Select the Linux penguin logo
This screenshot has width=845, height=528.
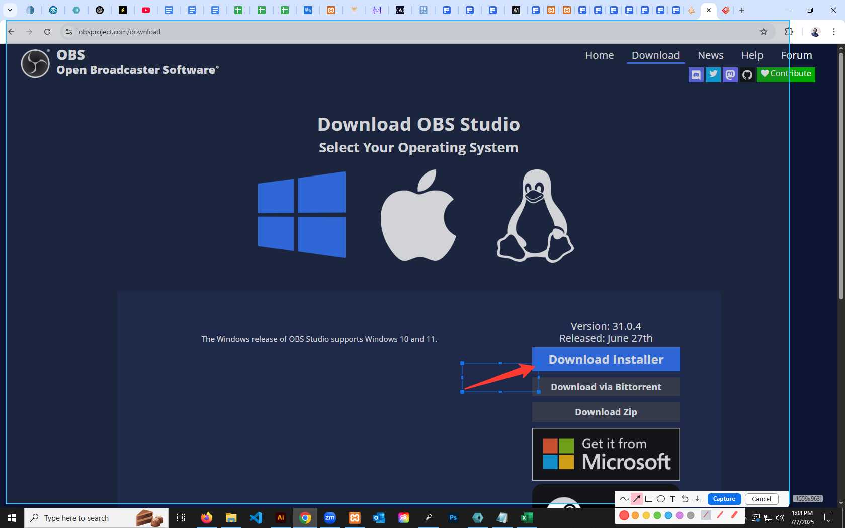[536, 216]
